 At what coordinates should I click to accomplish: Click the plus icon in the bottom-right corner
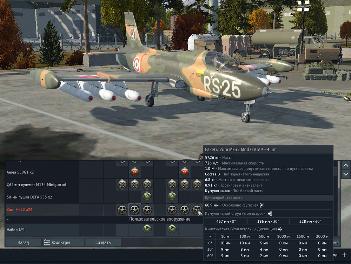344,255
